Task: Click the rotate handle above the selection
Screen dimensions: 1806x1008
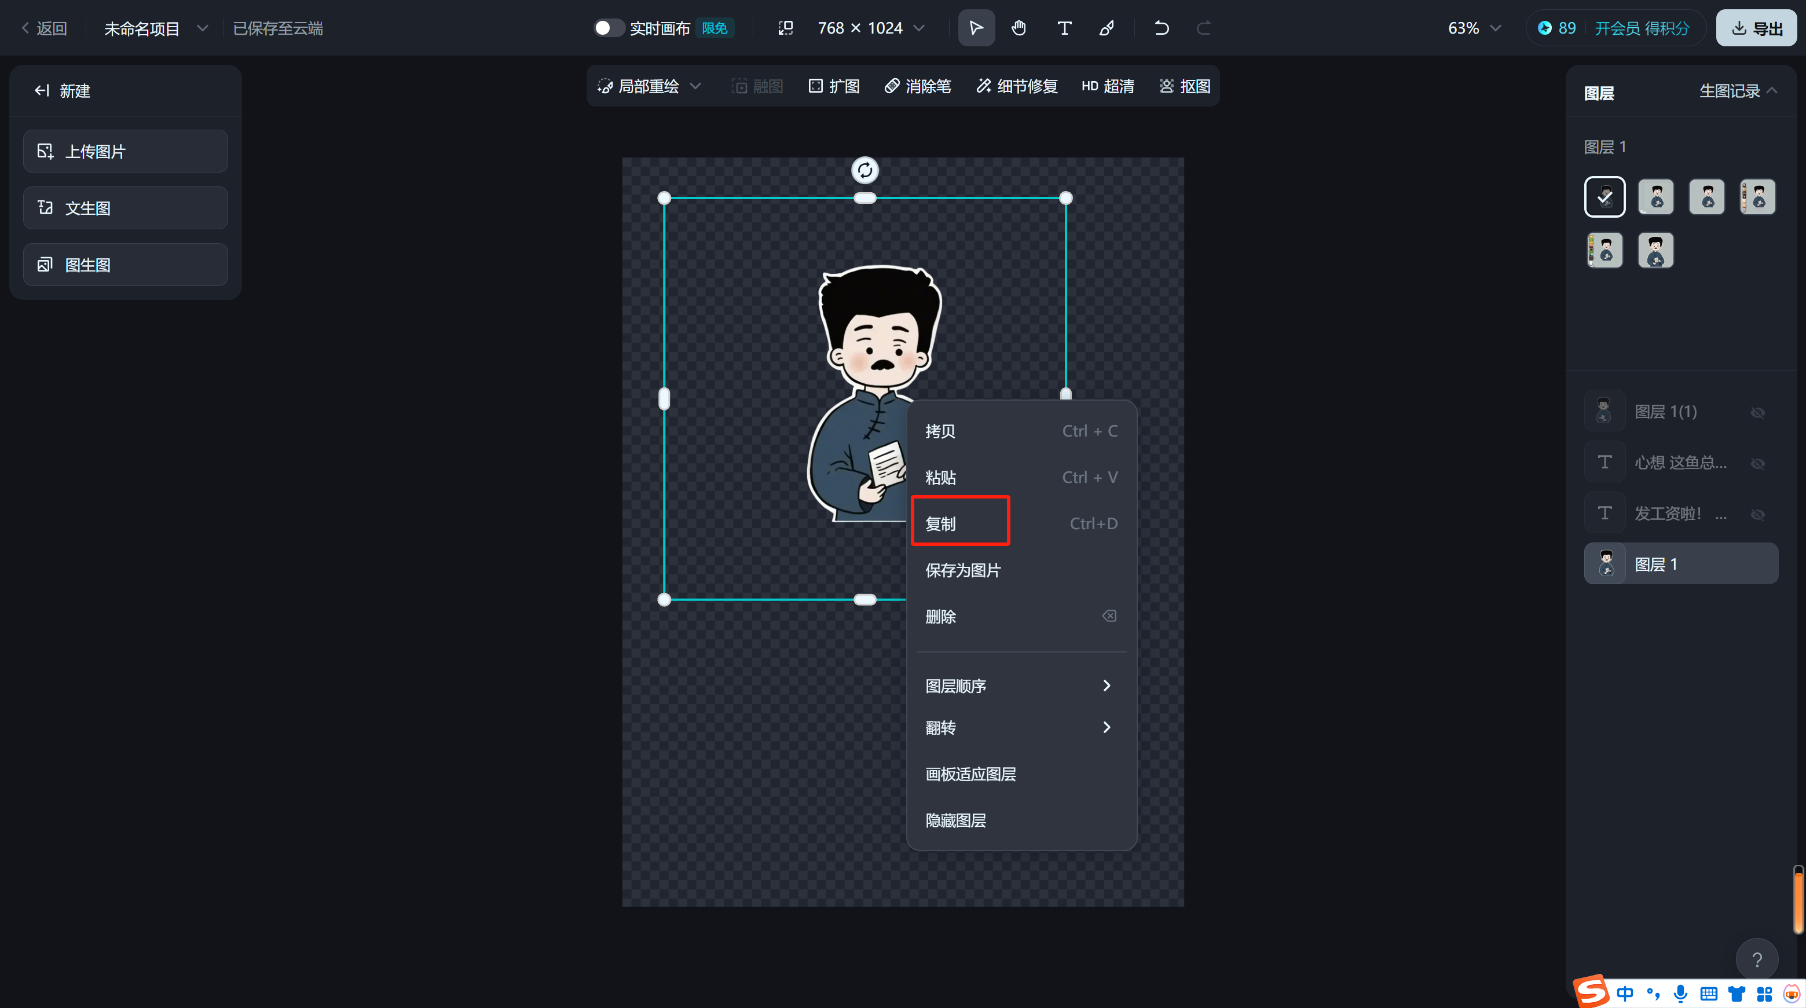Action: (864, 170)
